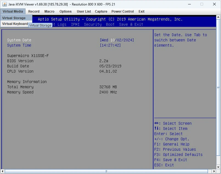Open the User List menu
Viewport: 221px width, 174px height.
[84, 12]
